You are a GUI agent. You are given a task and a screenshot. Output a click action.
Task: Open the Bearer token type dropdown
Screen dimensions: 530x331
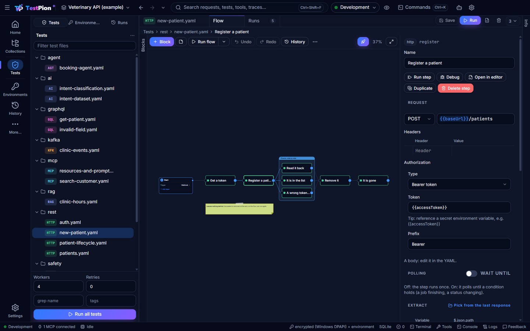(x=459, y=184)
